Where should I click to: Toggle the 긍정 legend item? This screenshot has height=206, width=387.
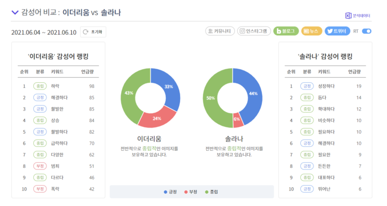coord(170,192)
